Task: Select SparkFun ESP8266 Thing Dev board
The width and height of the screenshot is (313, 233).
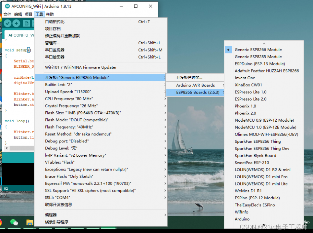Action: pos(264,149)
